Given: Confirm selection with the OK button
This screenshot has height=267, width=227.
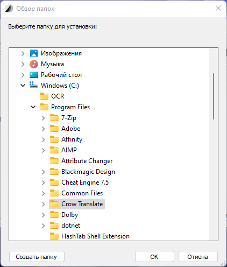Looking at the screenshot, I should tap(154, 257).
